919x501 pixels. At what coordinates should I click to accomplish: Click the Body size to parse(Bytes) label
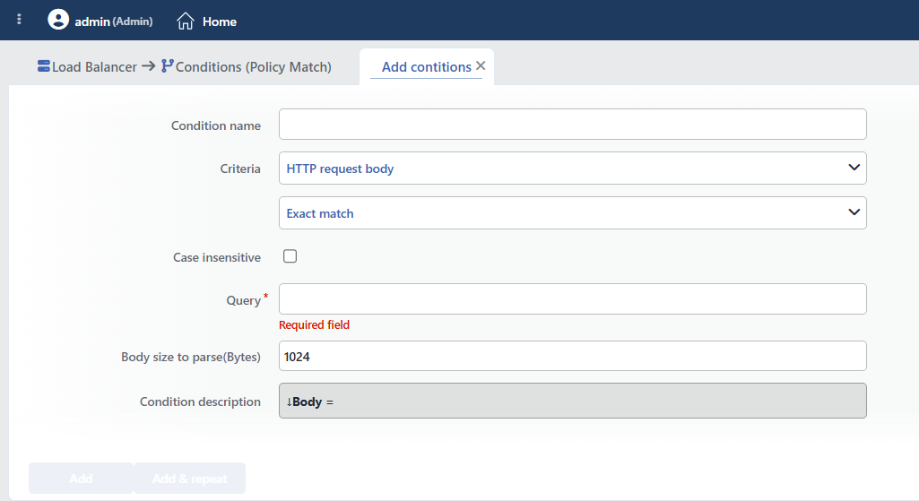tap(191, 357)
